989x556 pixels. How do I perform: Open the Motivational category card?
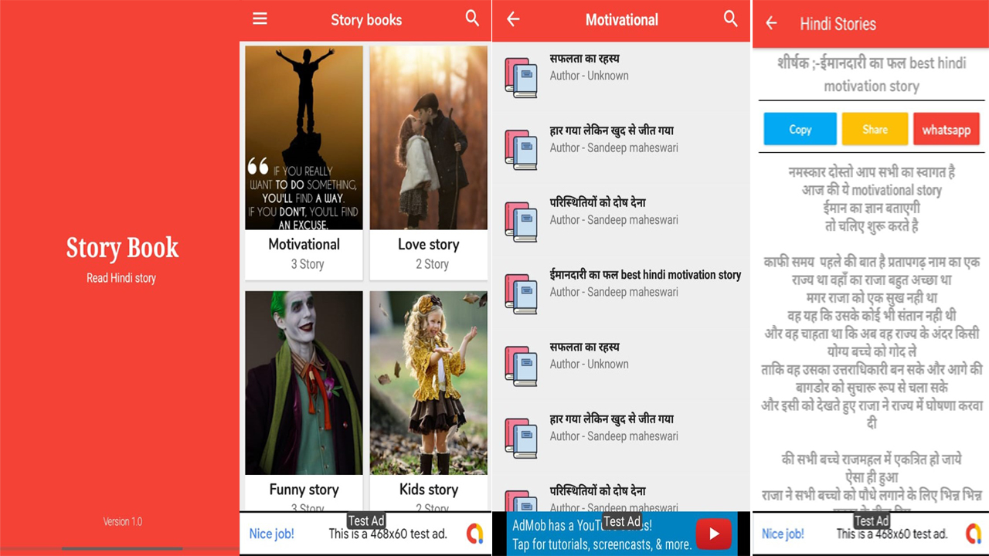pyautogui.click(x=304, y=162)
